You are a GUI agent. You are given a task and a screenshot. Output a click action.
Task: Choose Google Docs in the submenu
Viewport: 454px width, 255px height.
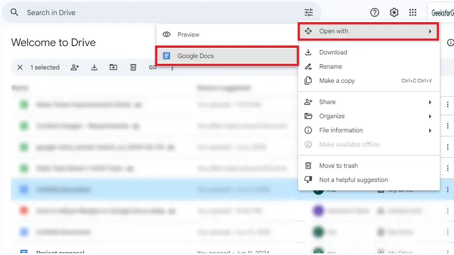(x=227, y=56)
